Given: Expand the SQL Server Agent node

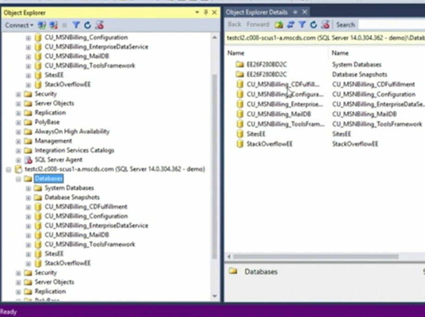Looking at the screenshot, I should click(x=18, y=160).
